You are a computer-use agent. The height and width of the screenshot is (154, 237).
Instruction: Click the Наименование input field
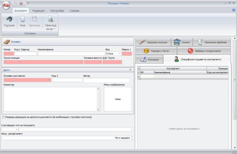pyautogui.click(x=71, y=54)
